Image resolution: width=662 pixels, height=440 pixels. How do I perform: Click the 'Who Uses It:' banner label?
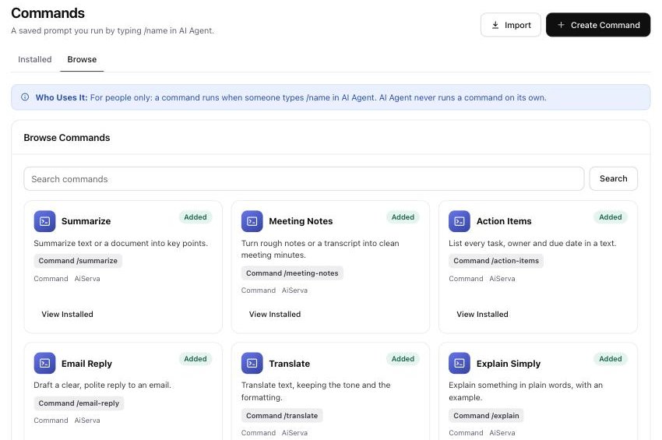click(62, 97)
